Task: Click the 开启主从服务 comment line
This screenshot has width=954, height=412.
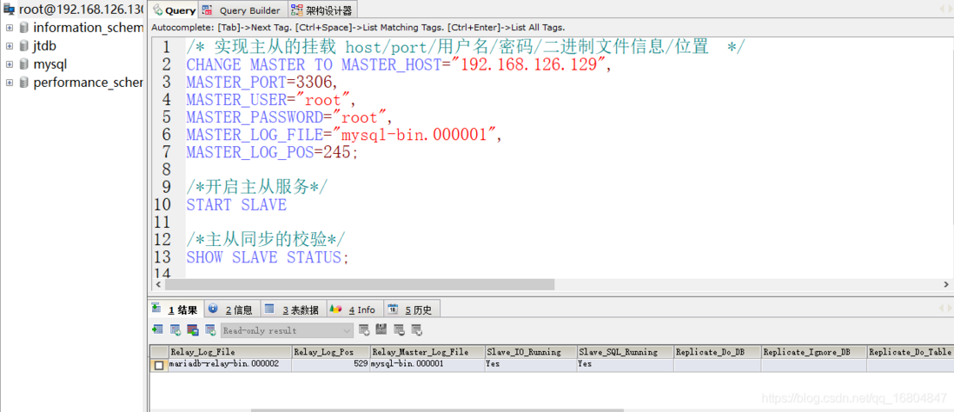Action: pos(256,188)
